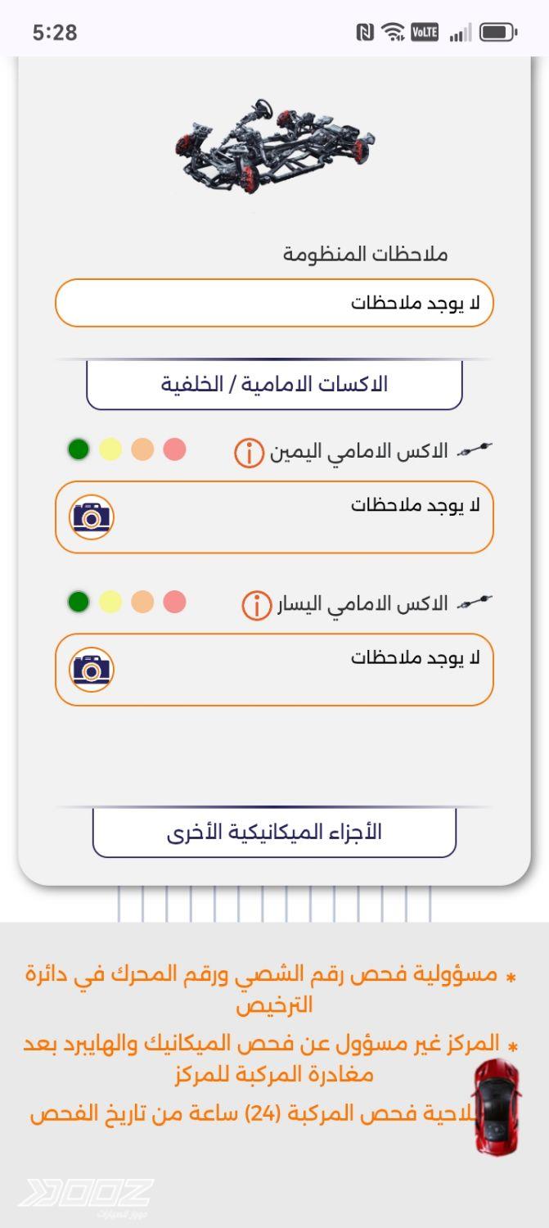The height and width of the screenshot is (1228, 549).
Task: Tap the chassis system image
Action: point(274,149)
